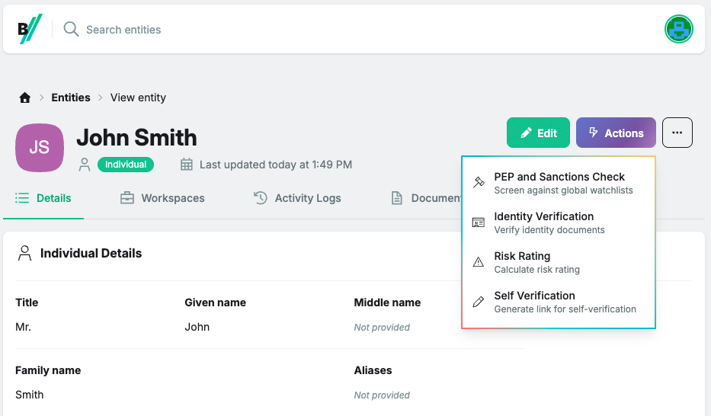This screenshot has width=711, height=416.
Task: Click the Workspaces briefcase icon
Action: pos(127,198)
